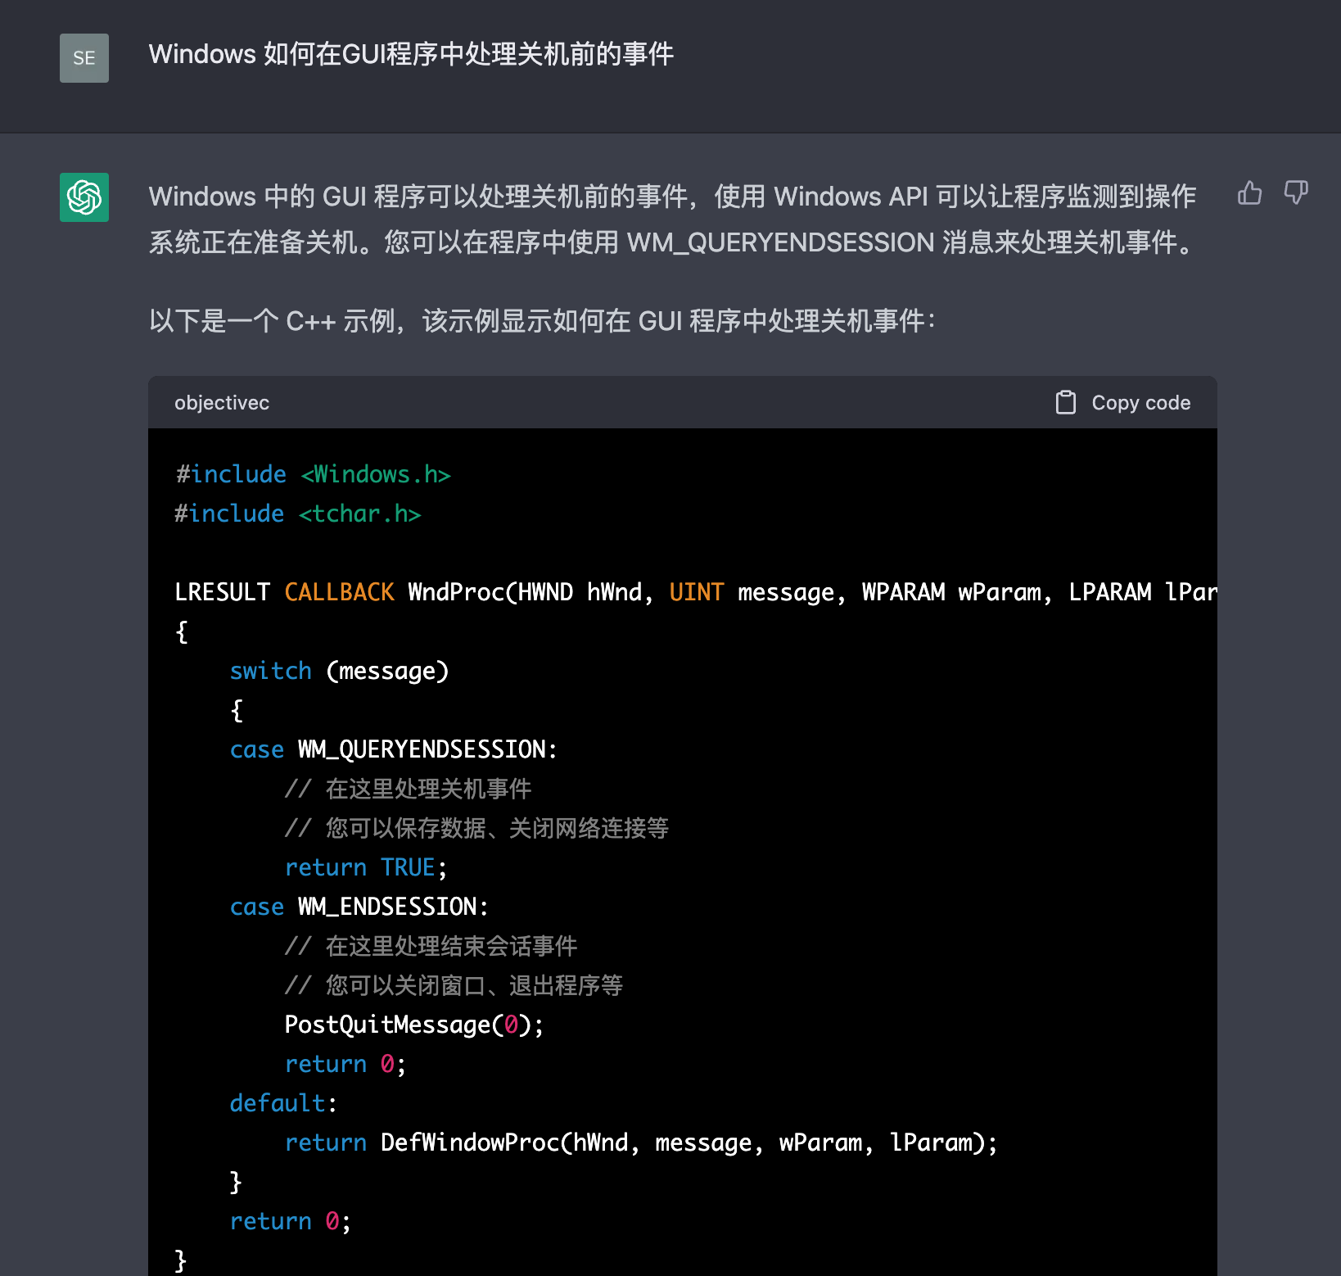The image size is (1341, 1276).
Task: Click the SE user avatar
Action: (x=84, y=58)
